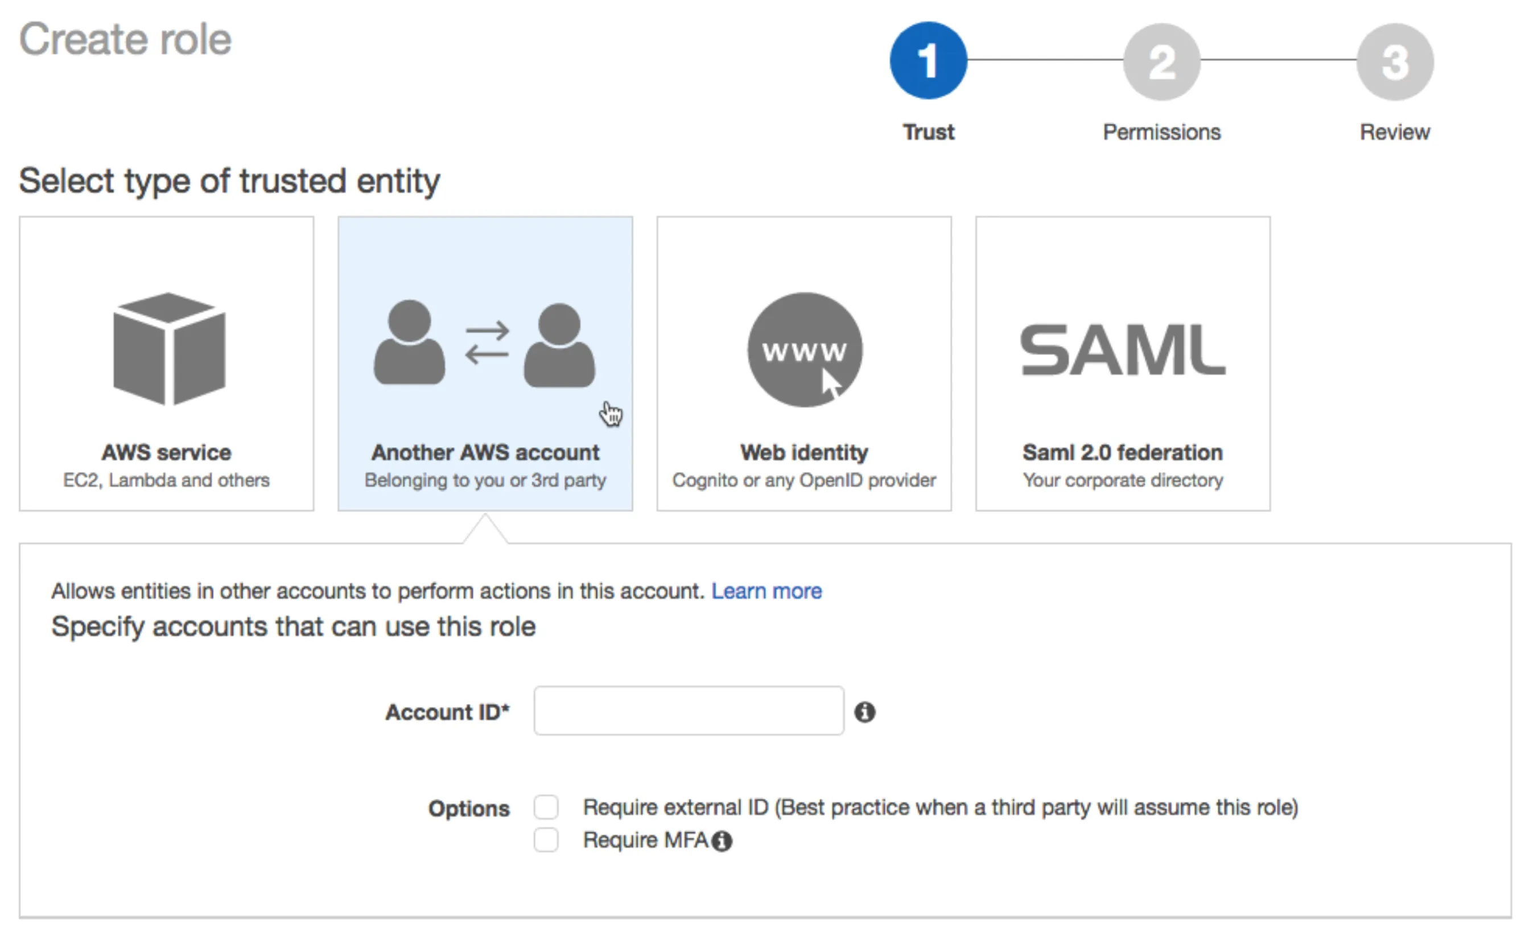The height and width of the screenshot is (932, 1525).
Task: Click the AWS service cube icon
Action: click(x=169, y=348)
